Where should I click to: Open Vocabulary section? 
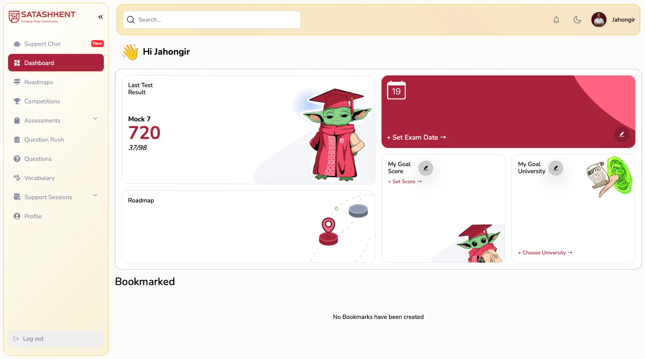56,178
